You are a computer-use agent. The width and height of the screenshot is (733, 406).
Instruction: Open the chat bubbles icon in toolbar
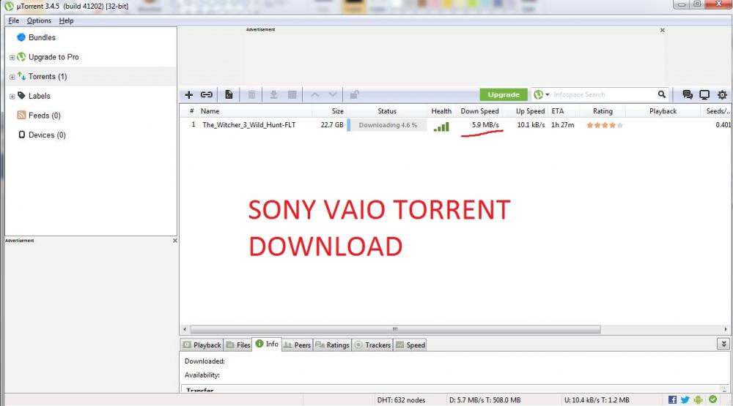click(x=688, y=95)
